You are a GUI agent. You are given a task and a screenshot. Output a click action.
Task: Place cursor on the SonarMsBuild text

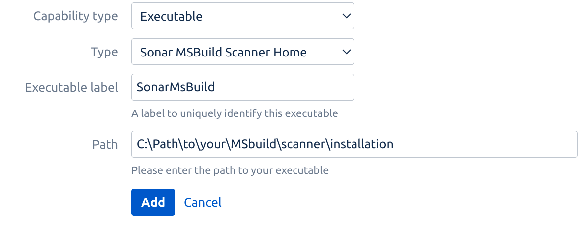tap(176, 88)
